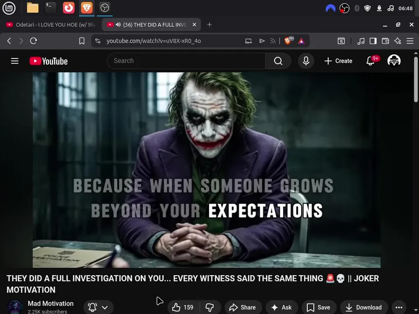Click the Share button
This screenshot has width=419, height=314.
click(x=243, y=307)
